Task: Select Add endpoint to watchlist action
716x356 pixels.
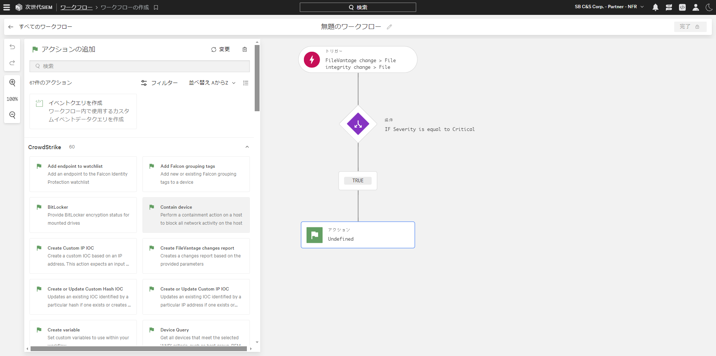Action: tap(83, 174)
